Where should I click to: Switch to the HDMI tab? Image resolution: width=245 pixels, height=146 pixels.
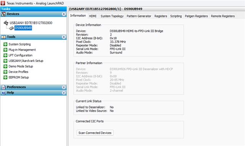(93, 16)
